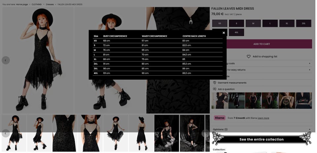Open Garment measurements link
Viewport: 317px width, 153px height.
232,83
